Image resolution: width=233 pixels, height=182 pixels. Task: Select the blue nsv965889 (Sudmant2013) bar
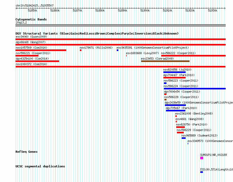tap(184, 138)
